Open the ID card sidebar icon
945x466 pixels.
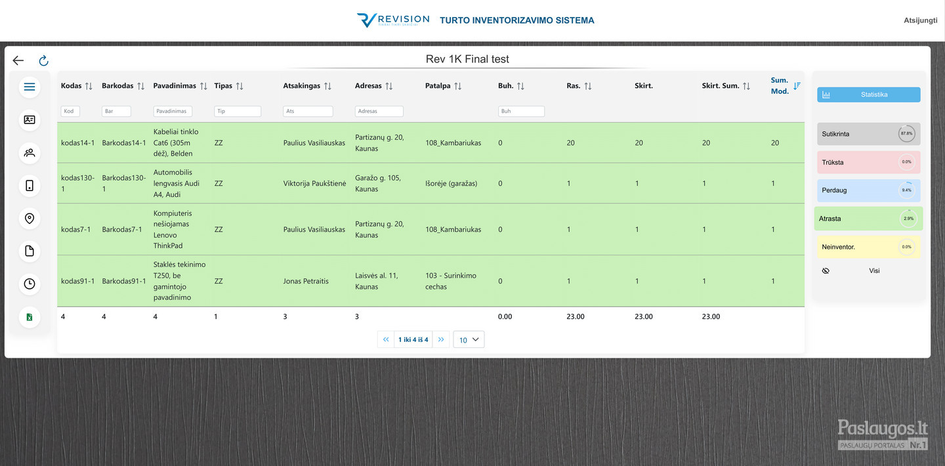point(30,119)
